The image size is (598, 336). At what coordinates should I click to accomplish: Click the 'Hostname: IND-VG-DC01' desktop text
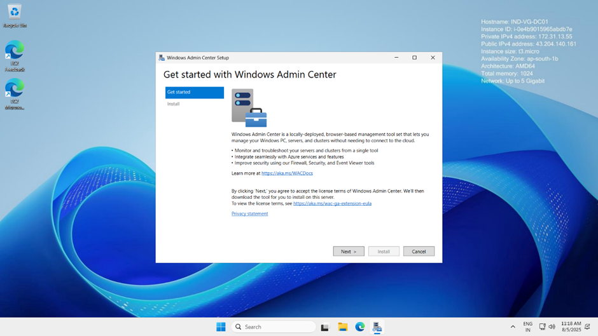coord(515,22)
